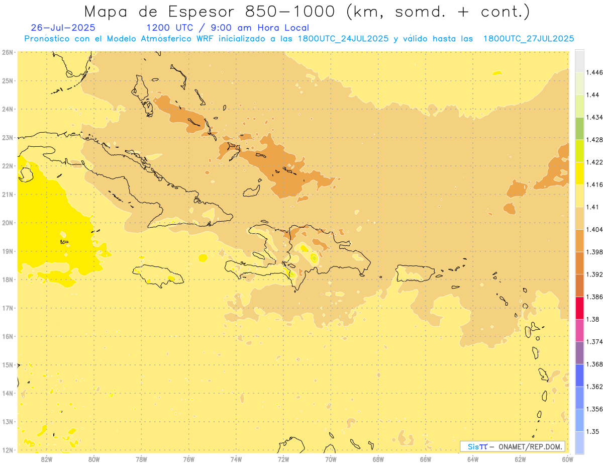Click the legend value "1.38"
The height and width of the screenshot is (466, 603).
(593, 319)
